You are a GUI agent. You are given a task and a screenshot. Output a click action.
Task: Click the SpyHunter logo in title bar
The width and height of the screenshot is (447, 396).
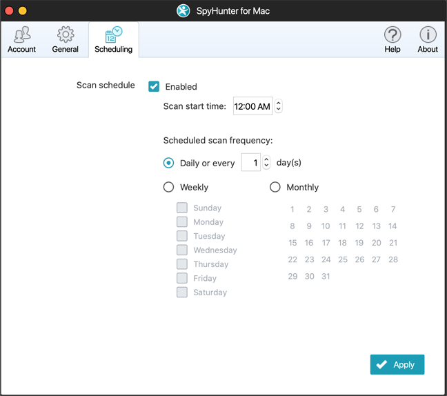(183, 11)
